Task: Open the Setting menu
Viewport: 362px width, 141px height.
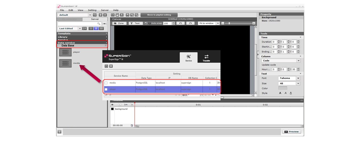Action: click(x=92, y=10)
